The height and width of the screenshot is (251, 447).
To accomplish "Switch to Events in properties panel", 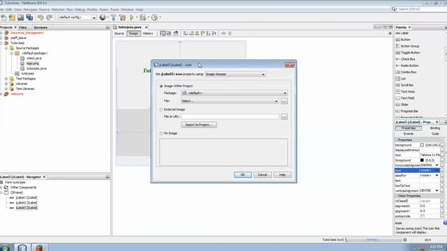I will pos(408,134).
